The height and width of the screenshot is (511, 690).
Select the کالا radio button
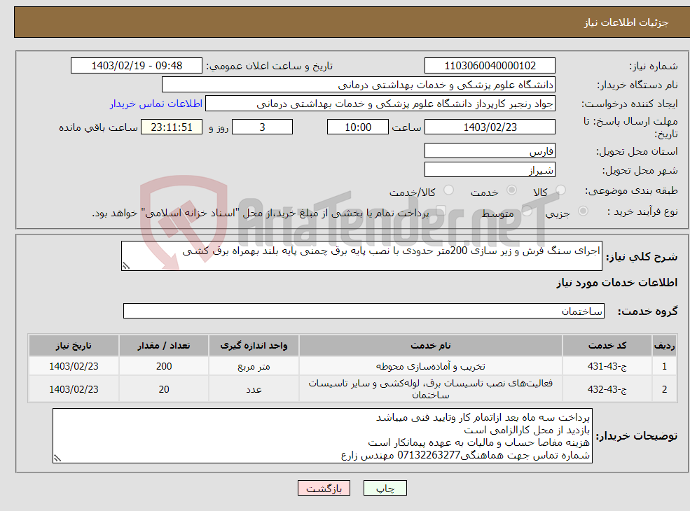click(560, 190)
